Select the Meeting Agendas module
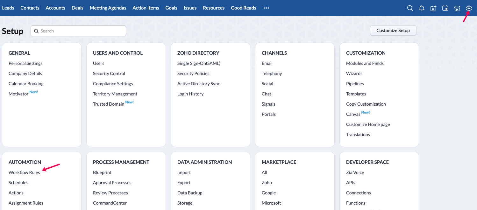 tap(108, 8)
